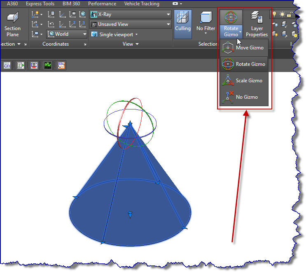
Task: Open the No Filter selection filter
Action: click(206, 23)
